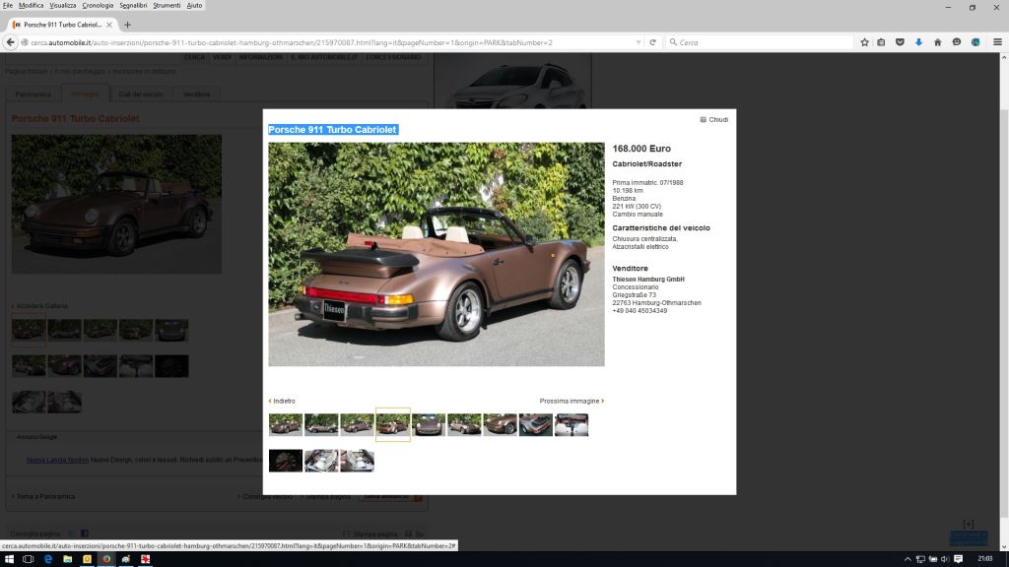This screenshot has width=1009, height=567.
Task: Close the gallery popup with Chiudi
Action: pyautogui.click(x=714, y=119)
